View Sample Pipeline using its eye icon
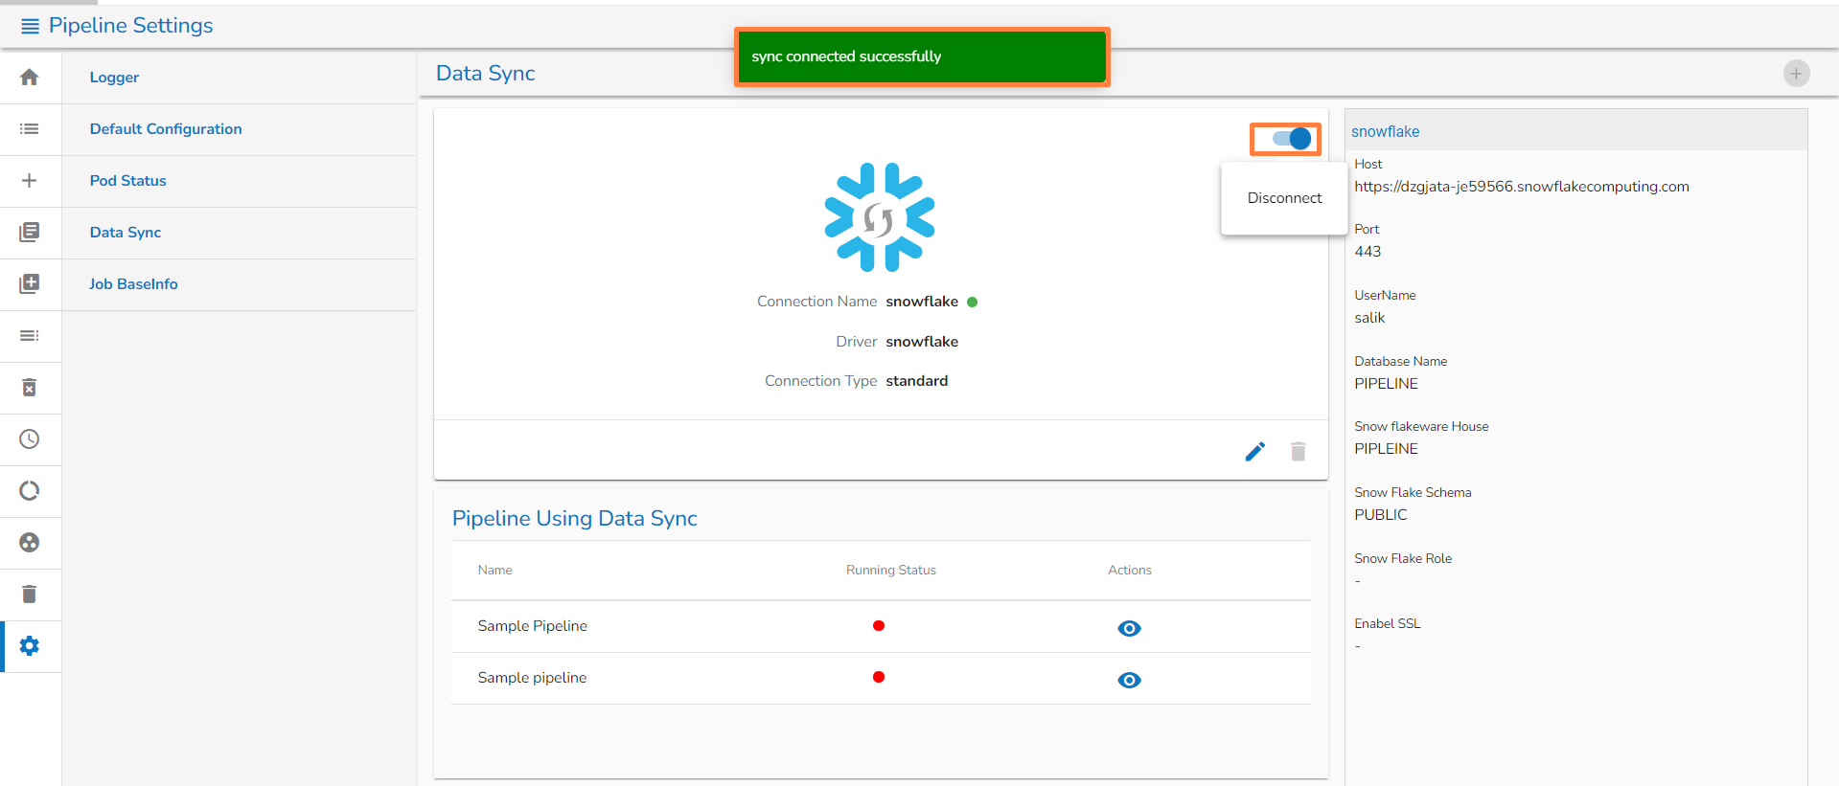 pos(1129,628)
